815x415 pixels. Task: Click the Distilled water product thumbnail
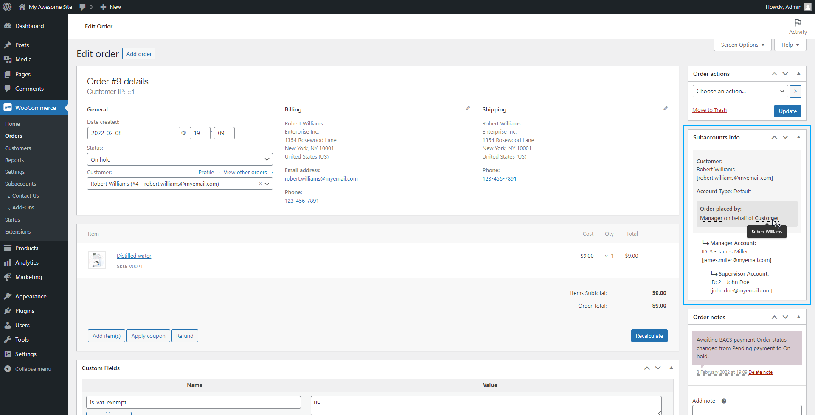coord(97,260)
